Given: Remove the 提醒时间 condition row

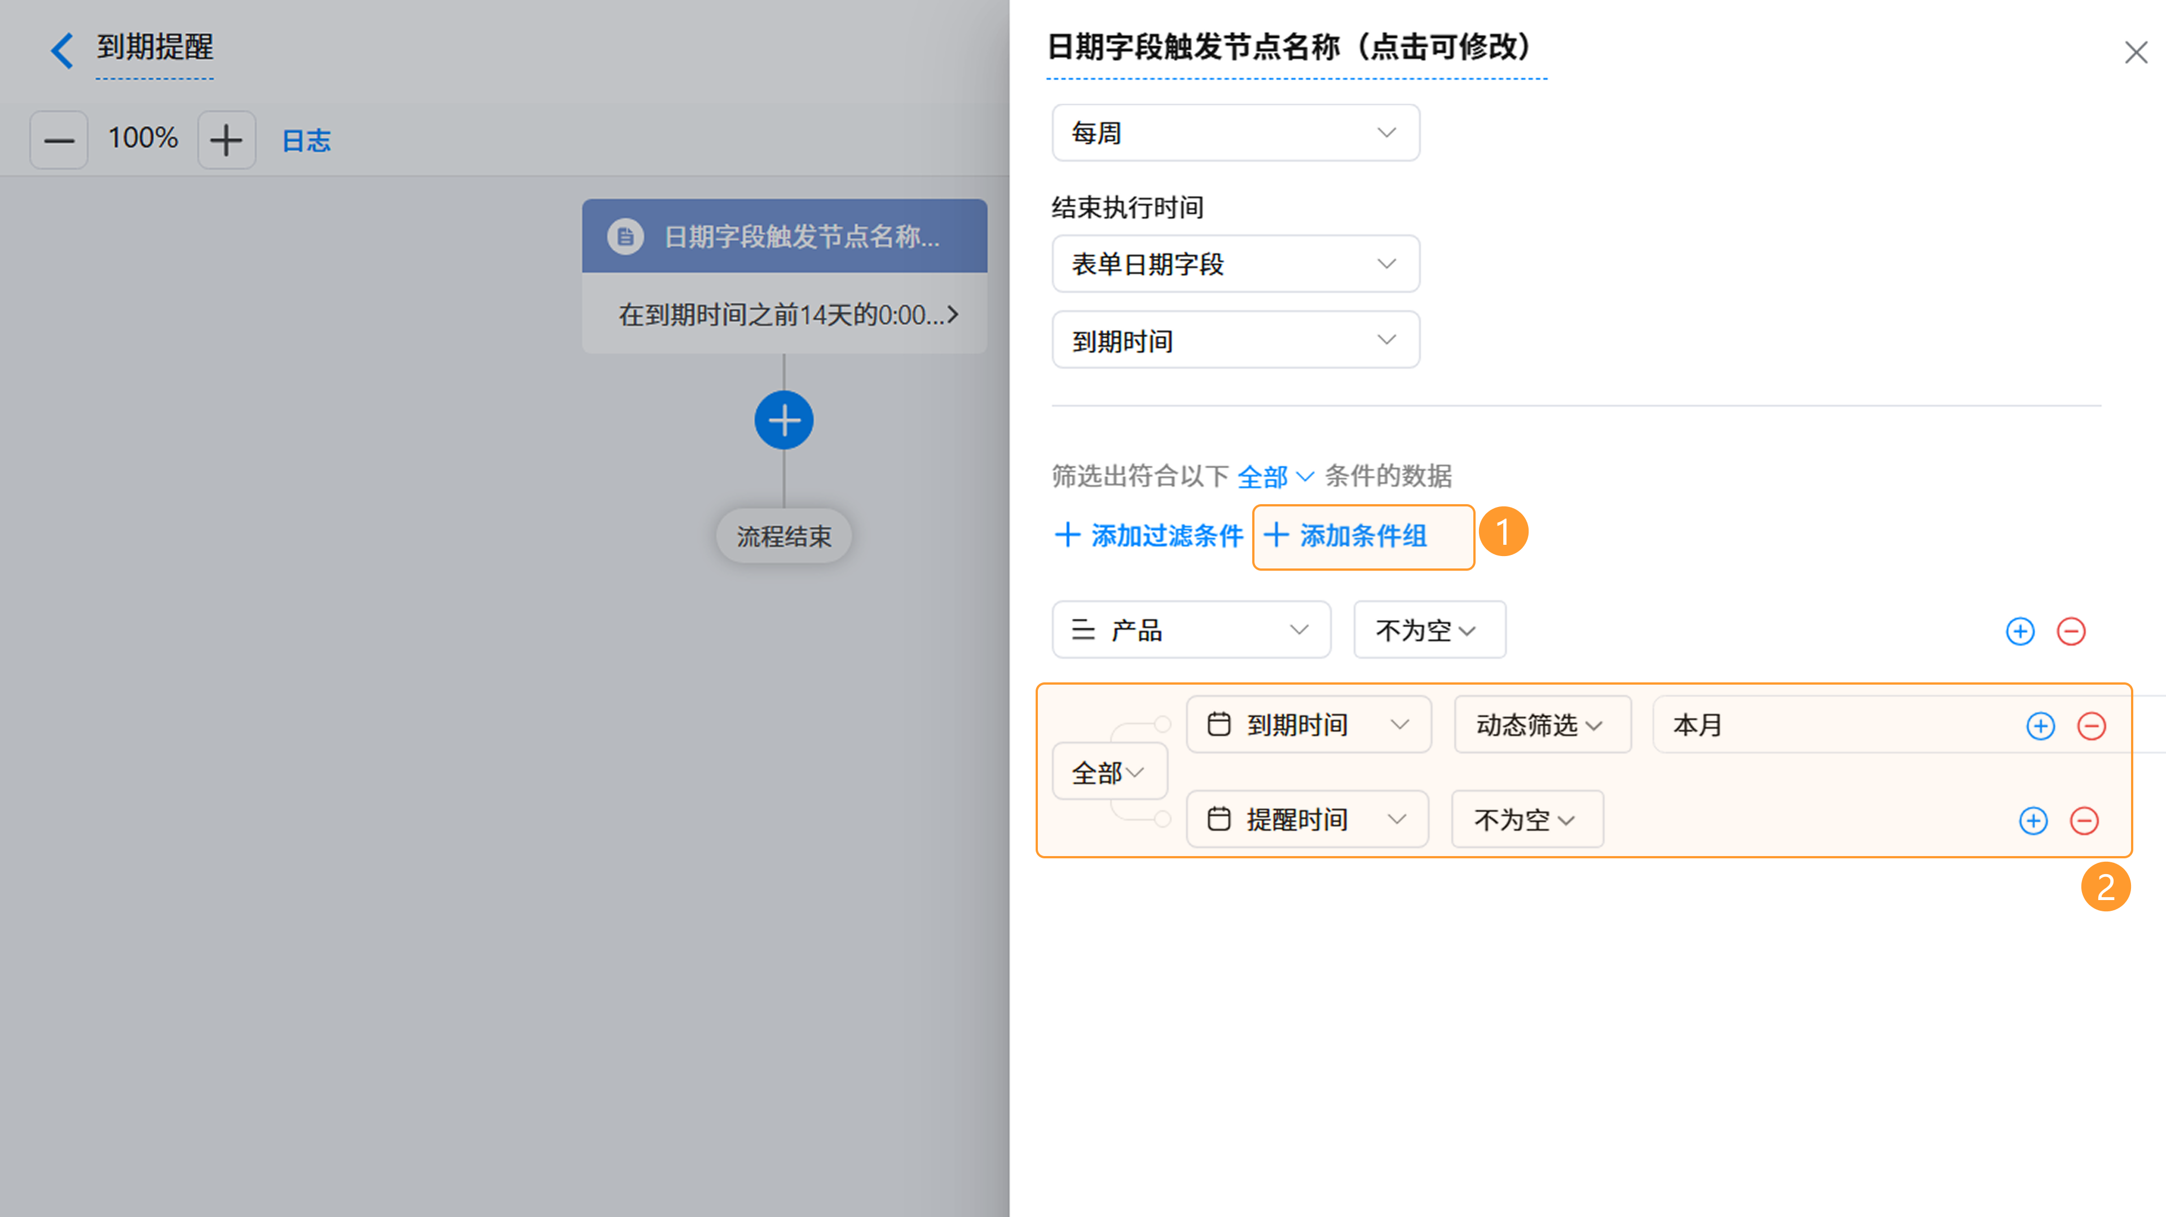Looking at the screenshot, I should (x=2084, y=821).
